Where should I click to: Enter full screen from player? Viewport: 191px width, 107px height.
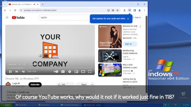tap(90, 72)
